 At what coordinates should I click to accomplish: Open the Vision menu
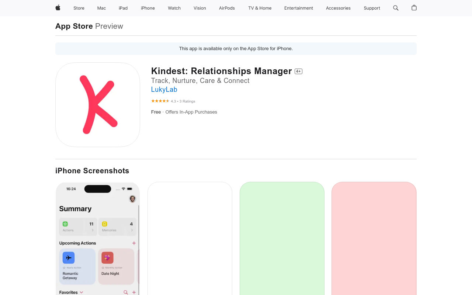pyautogui.click(x=200, y=8)
